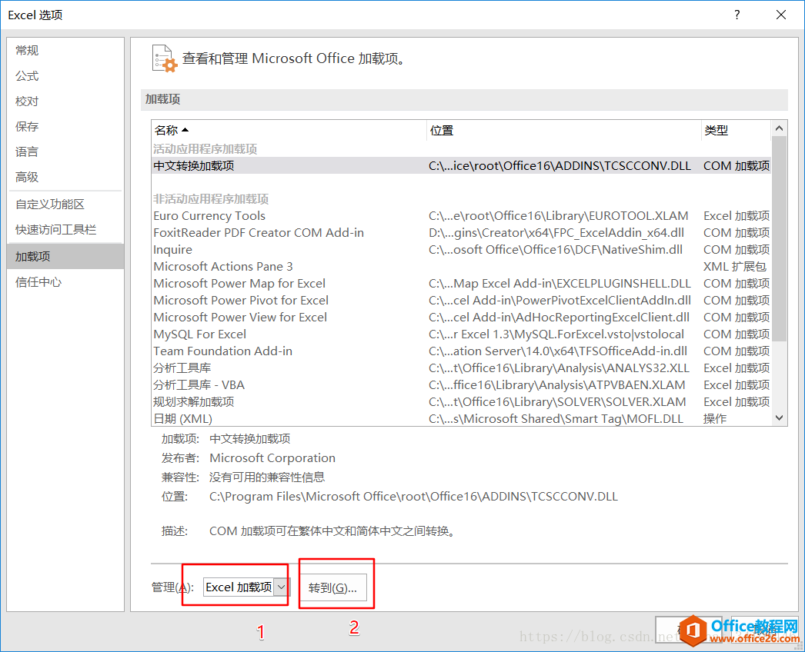Click the scrollbar up arrow in add-ins list
The width and height of the screenshot is (805, 652).
[779, 128]
